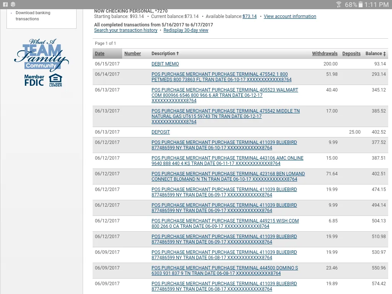Tap the battery icon in status bar
This screenshot has width=392, height=294.
(x=361, y=5)
